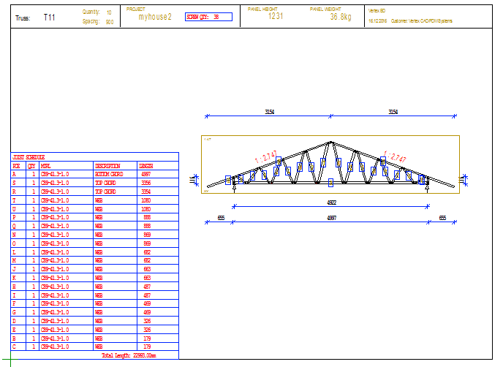Select the label box at bottom chord center
Viewport: 503px width, 367px height.
pyautogui.click(x=330, y=181)
